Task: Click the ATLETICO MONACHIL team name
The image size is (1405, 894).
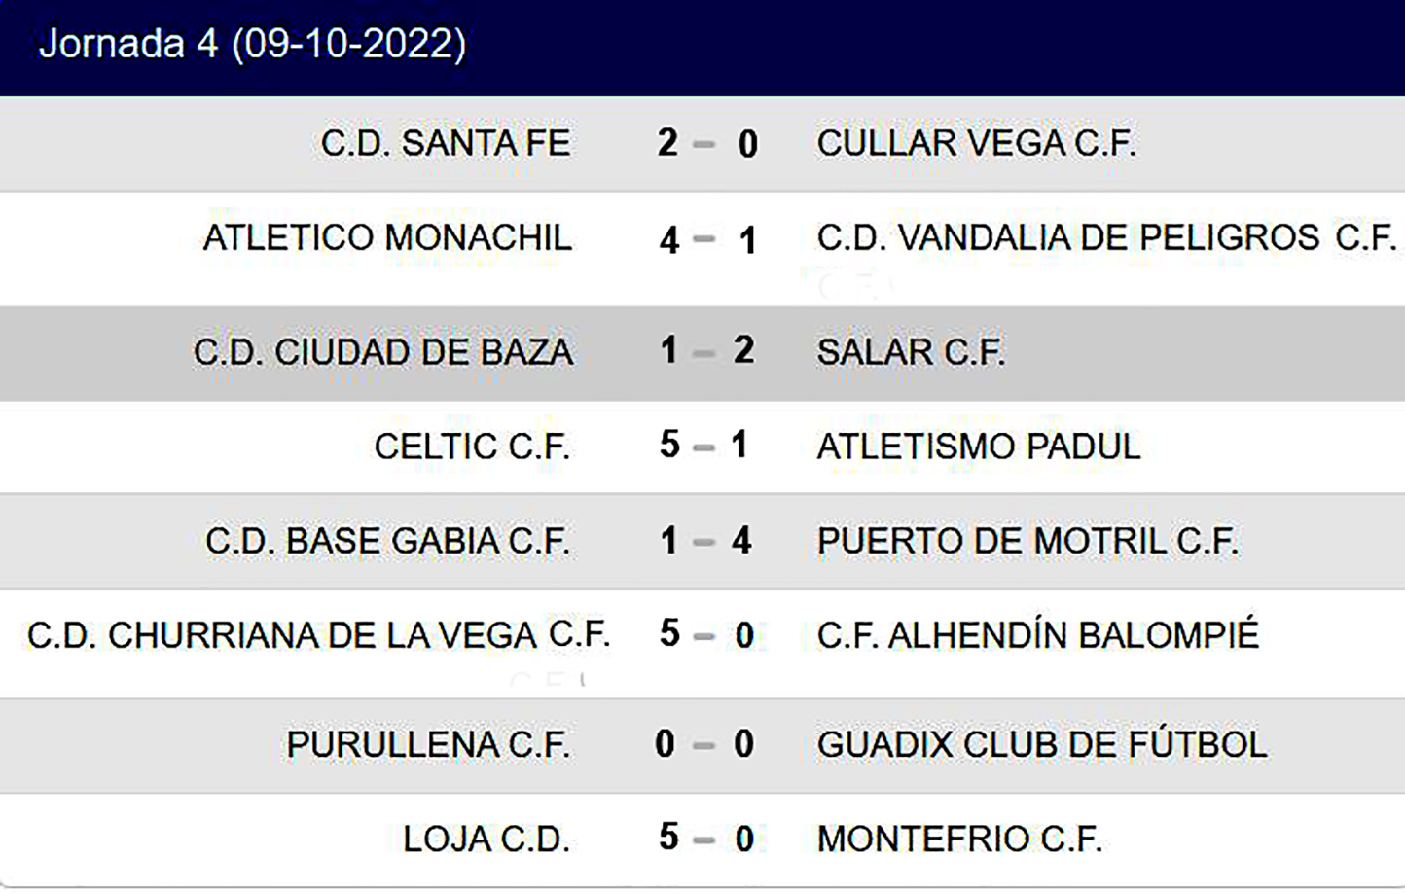Action: (387, 238)
